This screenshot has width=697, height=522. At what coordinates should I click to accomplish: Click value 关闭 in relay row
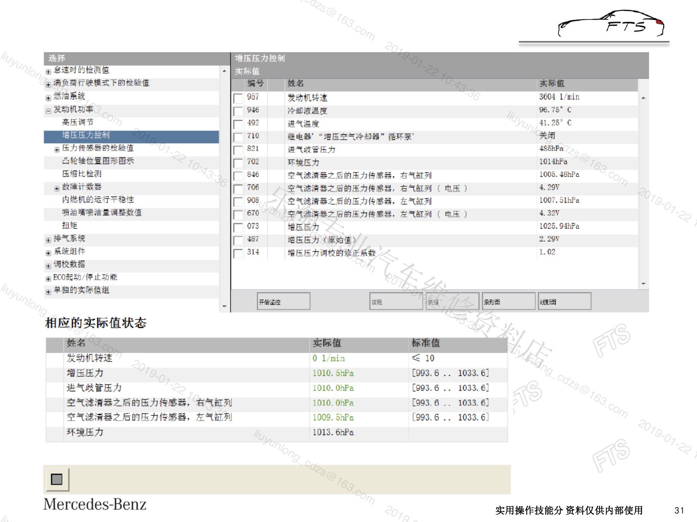pyautogui.click(x=547, y=136)
